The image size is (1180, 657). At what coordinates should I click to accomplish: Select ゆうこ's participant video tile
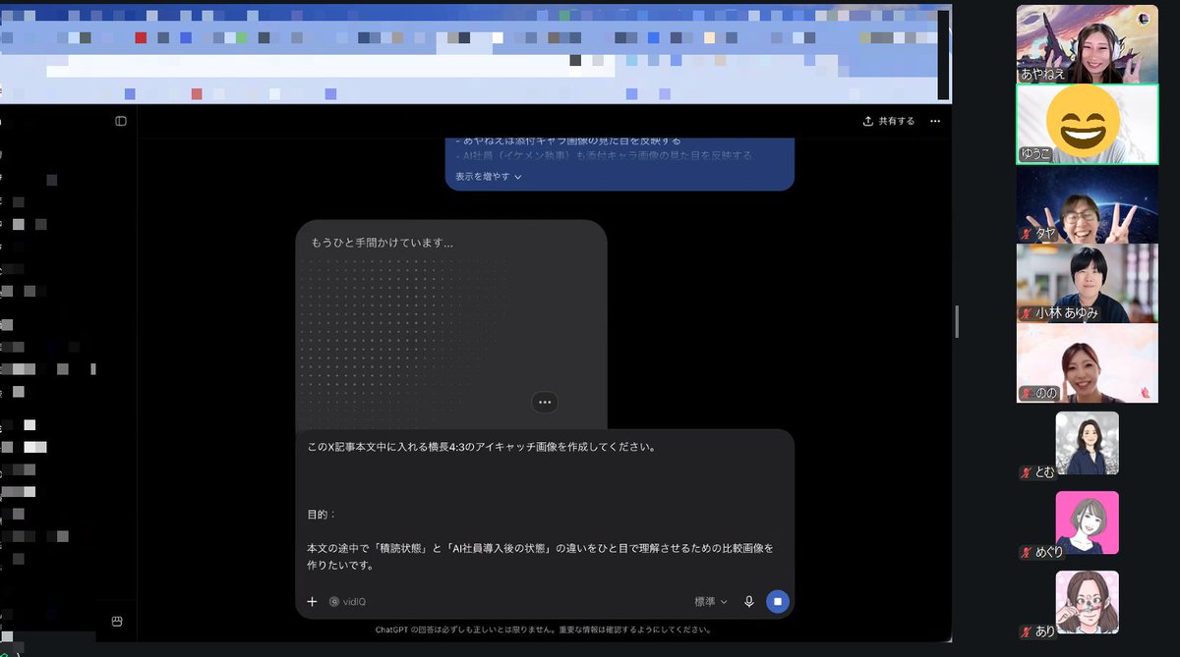click(1087, 124)
